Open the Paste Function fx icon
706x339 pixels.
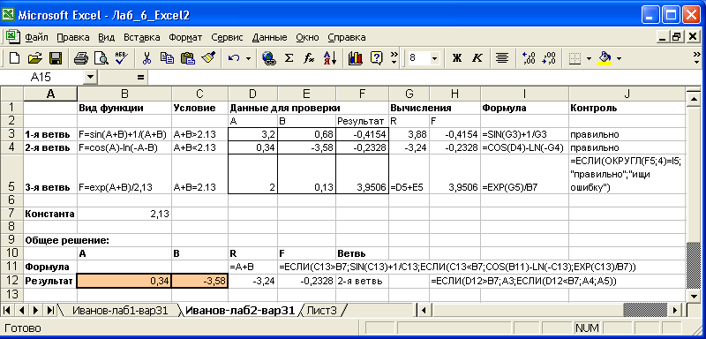click(x=309, y=58)
